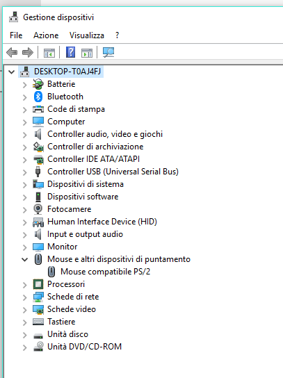This screenshot has width=283, height=378.
Task: Expand the Batterie category
Action: coord(24,85)
